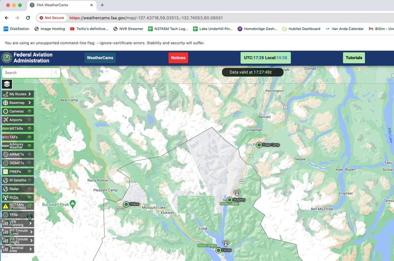Click the browser address bar URL
The height and width of the screenshot is (261, 394).
pyautogui.click(x=146, y=18)
